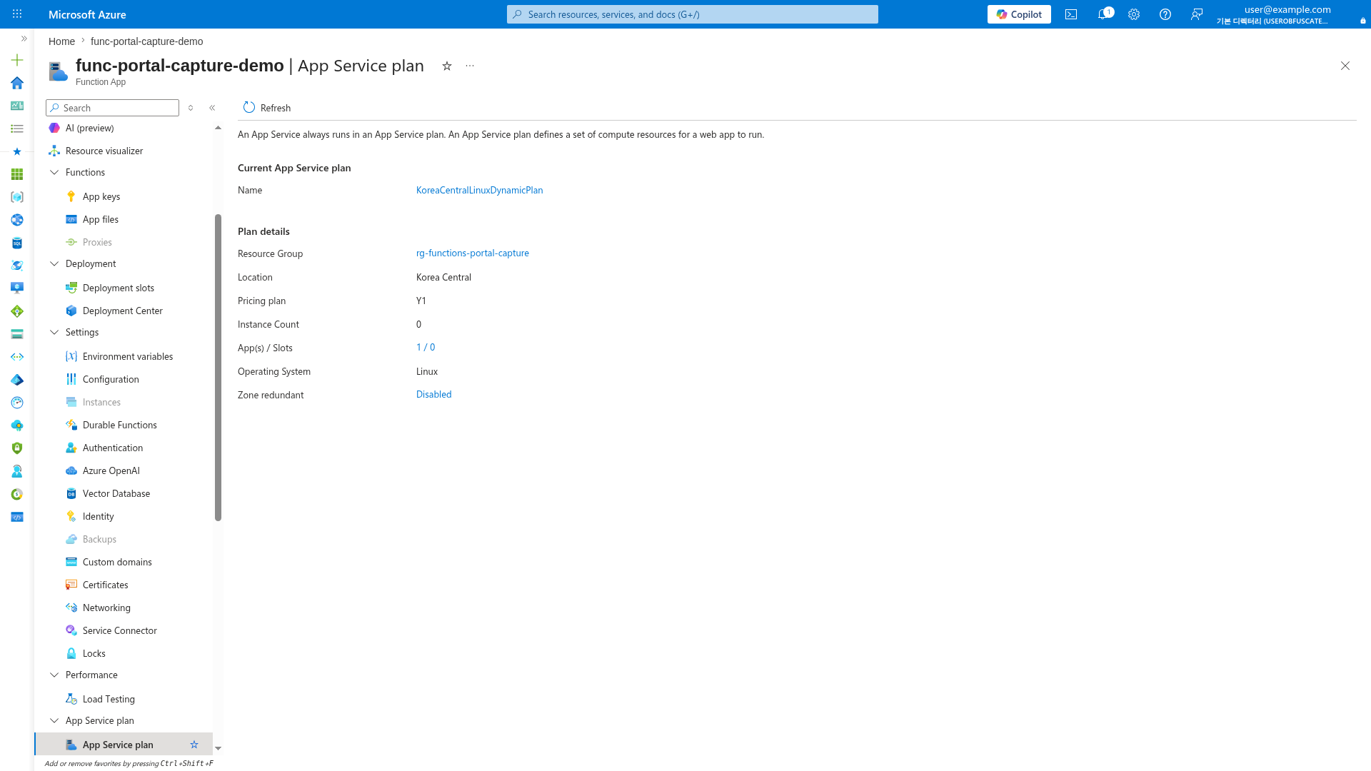Open the feedback icon in top bar

tap(1197, 14)
